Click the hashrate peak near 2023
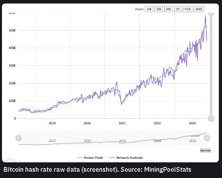Viewport: 222px width, 178px height. tap(205, 16)
